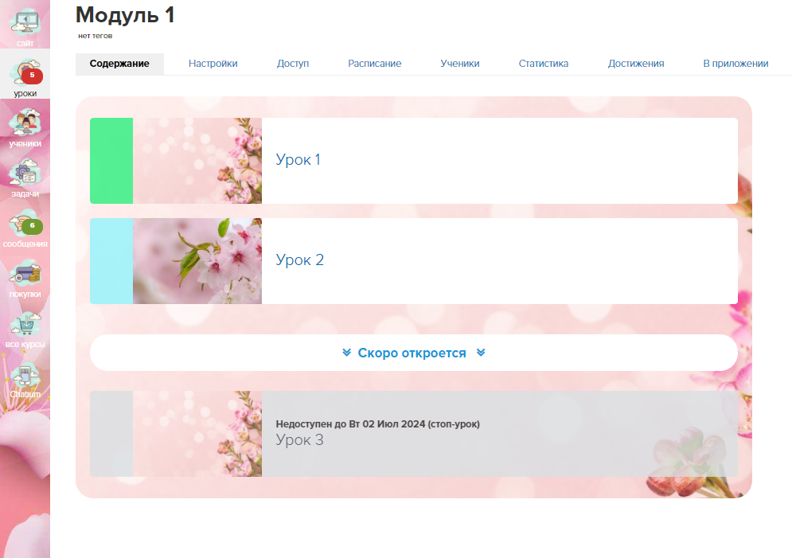
Task: Expand the Скоро откроется section
Action: 413,353
